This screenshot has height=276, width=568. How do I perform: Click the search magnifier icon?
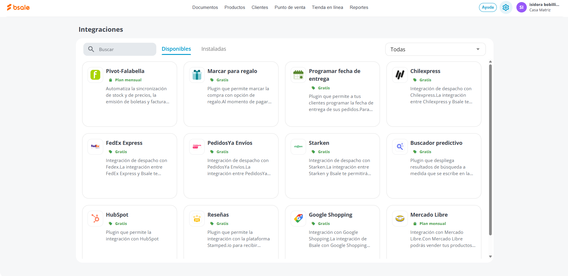point(91,49)
